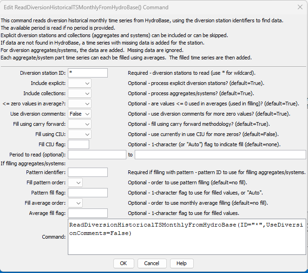Click the 'Fill using CIU:' label
Image resolution: width=308 pixels, height=273 pixels.
pos(51,134)
